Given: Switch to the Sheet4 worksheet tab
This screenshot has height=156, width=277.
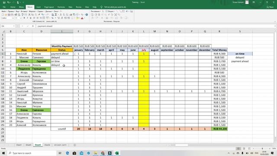Looking at the screenshot, I should (47, 145).
